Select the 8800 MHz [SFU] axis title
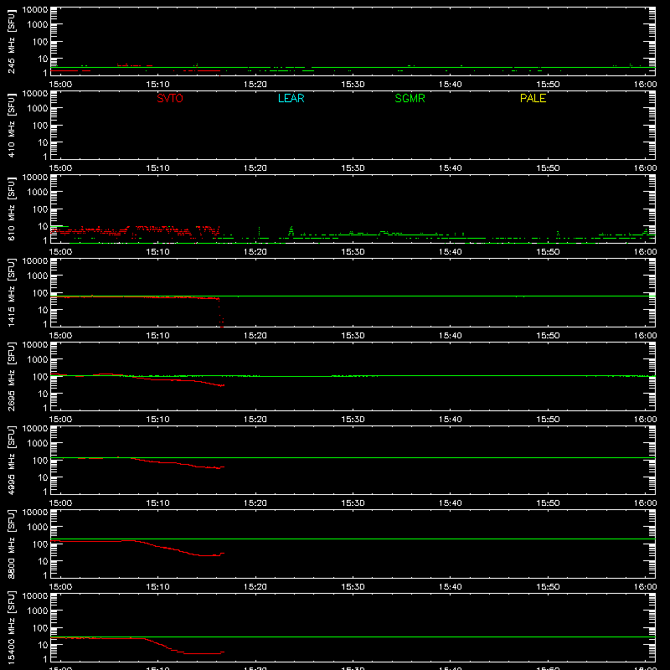The width and height of the screenshot is (670, 670). 11,544
